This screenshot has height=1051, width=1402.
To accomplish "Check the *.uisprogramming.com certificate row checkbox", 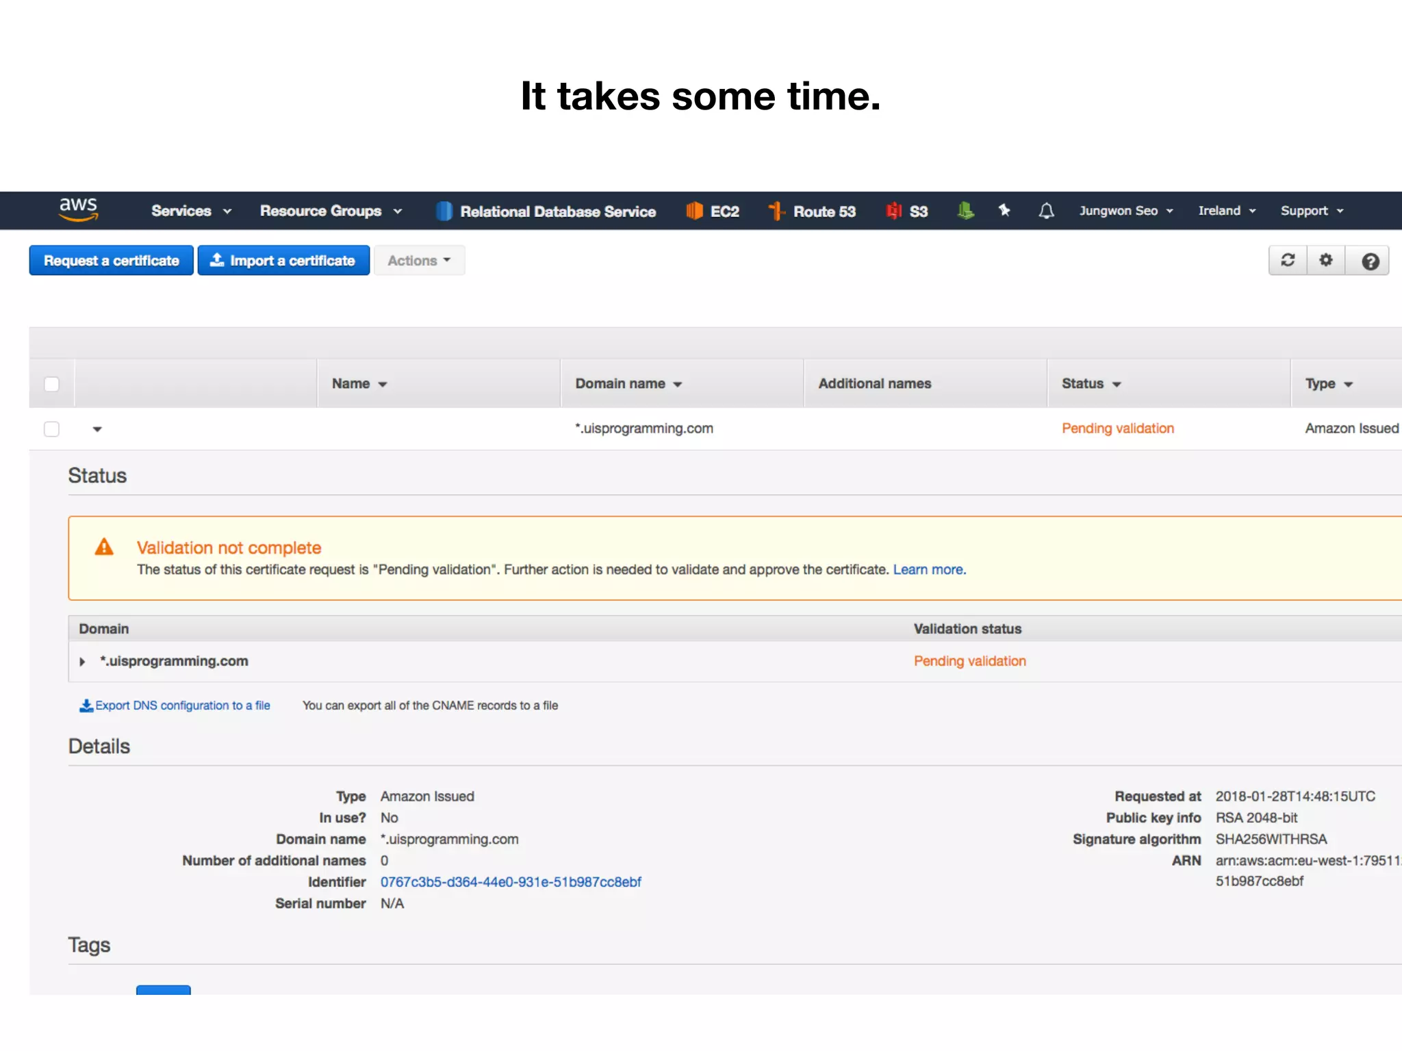I will click(x=52, y=429).
